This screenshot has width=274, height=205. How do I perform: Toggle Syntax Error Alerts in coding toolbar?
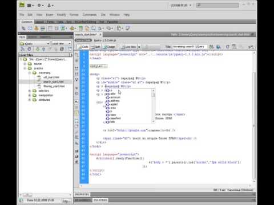[x=76, y=113]
